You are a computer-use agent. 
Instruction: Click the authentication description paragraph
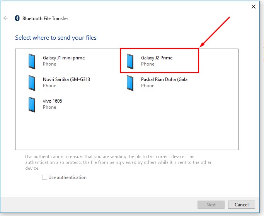pyautogui.click(x=118, y=162)
